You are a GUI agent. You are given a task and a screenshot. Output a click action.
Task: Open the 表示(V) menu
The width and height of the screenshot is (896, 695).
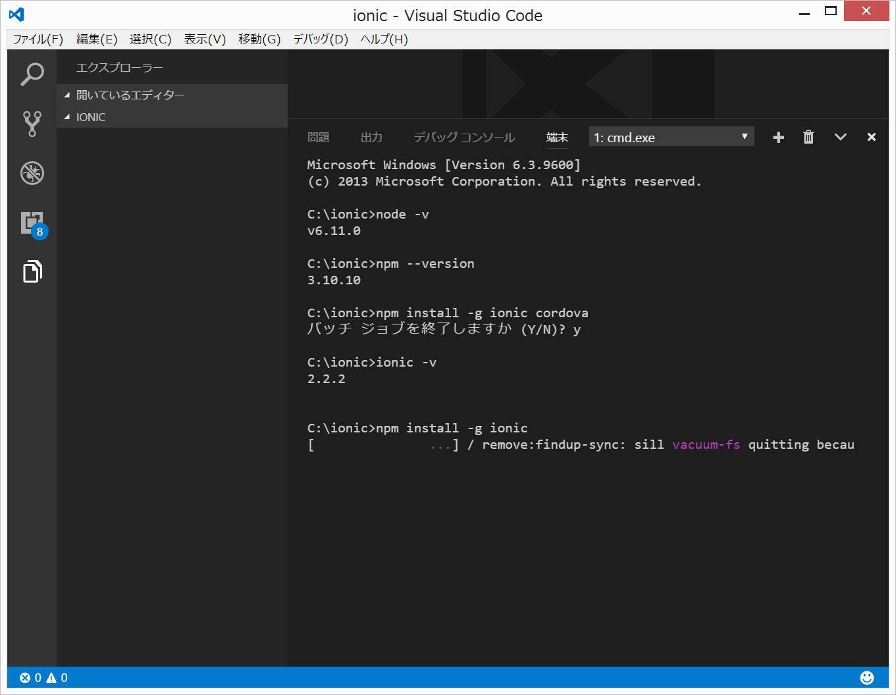[205, 39]
